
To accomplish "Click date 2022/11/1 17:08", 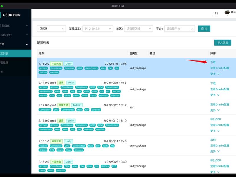I will [x=116, y=64].
